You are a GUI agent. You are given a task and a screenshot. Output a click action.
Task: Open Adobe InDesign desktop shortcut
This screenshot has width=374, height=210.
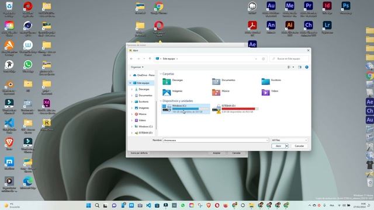(327, 8)
